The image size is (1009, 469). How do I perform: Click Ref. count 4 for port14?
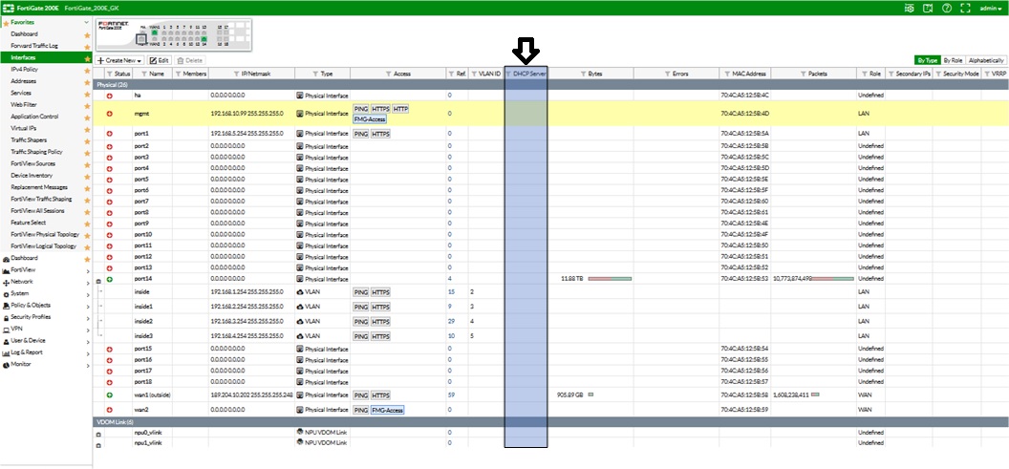(449, 279)
